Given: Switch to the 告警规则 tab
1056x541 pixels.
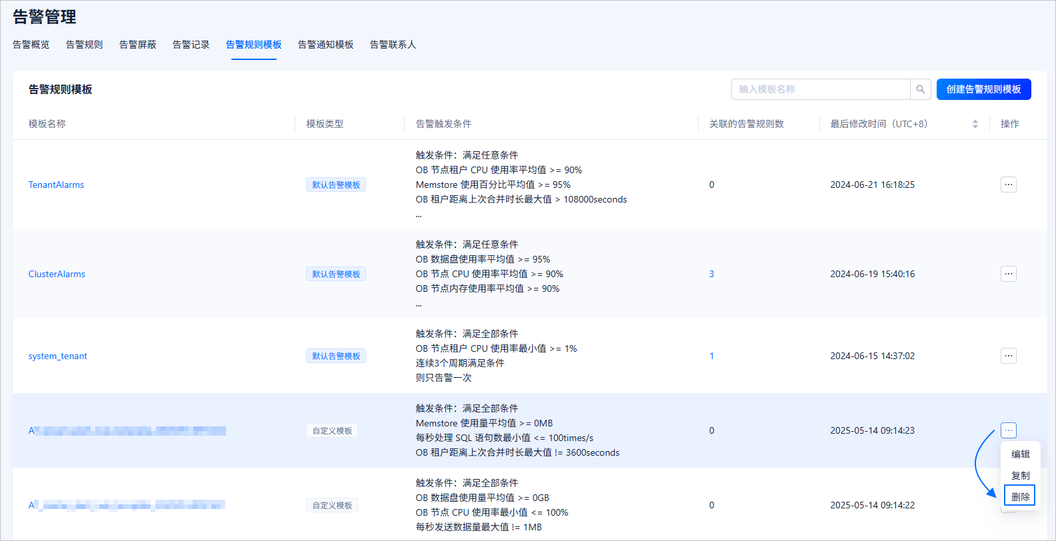Looking at the screenshot, I should click(85, 45).
